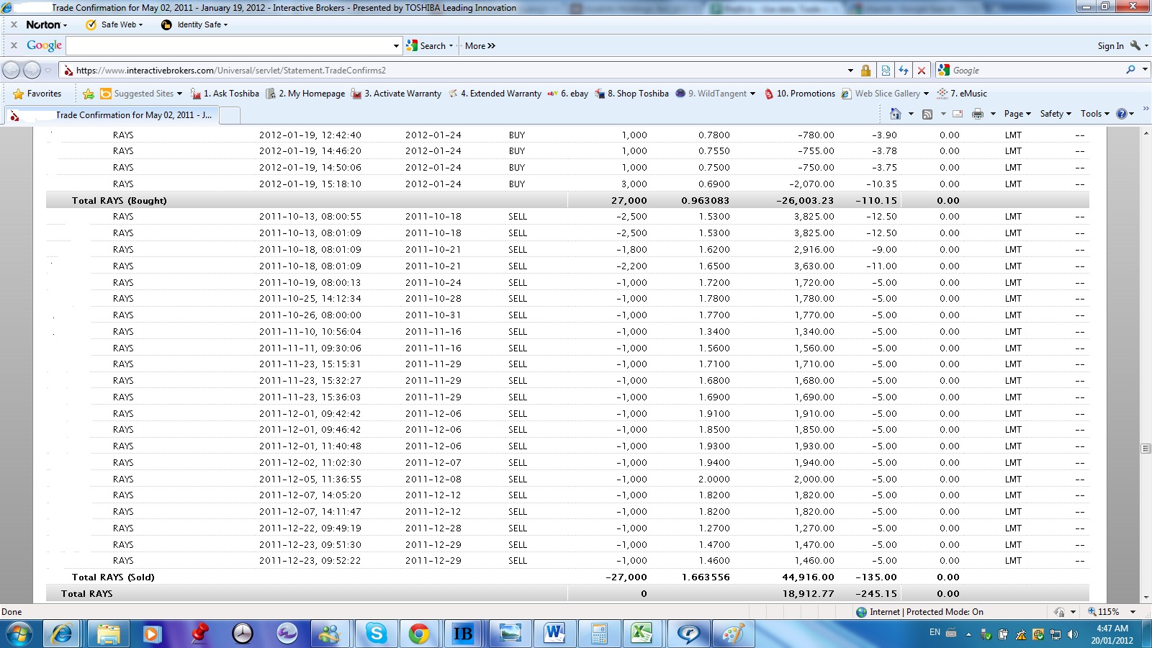Image resolution: width=1152 pixels, height=648 pixels.
Task: Click the RSS feeds icon
Action: pyautogui.click(x=927, y=114)
